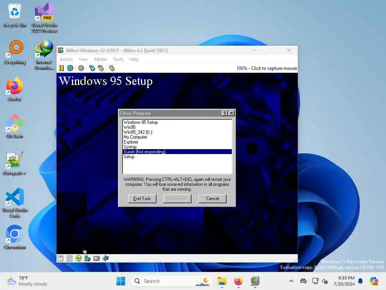Open the Windows Start menu
The width and height of the screenshot is (386, 290).
coord(121,281)
